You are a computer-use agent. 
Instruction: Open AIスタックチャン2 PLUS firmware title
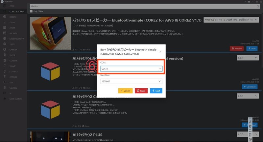click(87, 135)
